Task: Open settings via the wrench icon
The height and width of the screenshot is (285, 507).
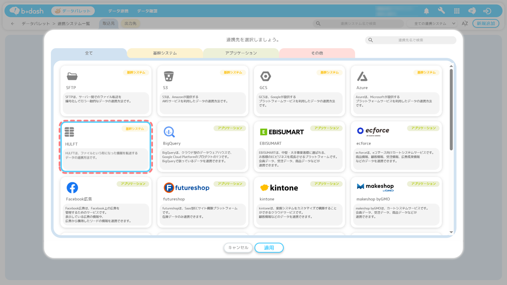Action: point(441,11)
